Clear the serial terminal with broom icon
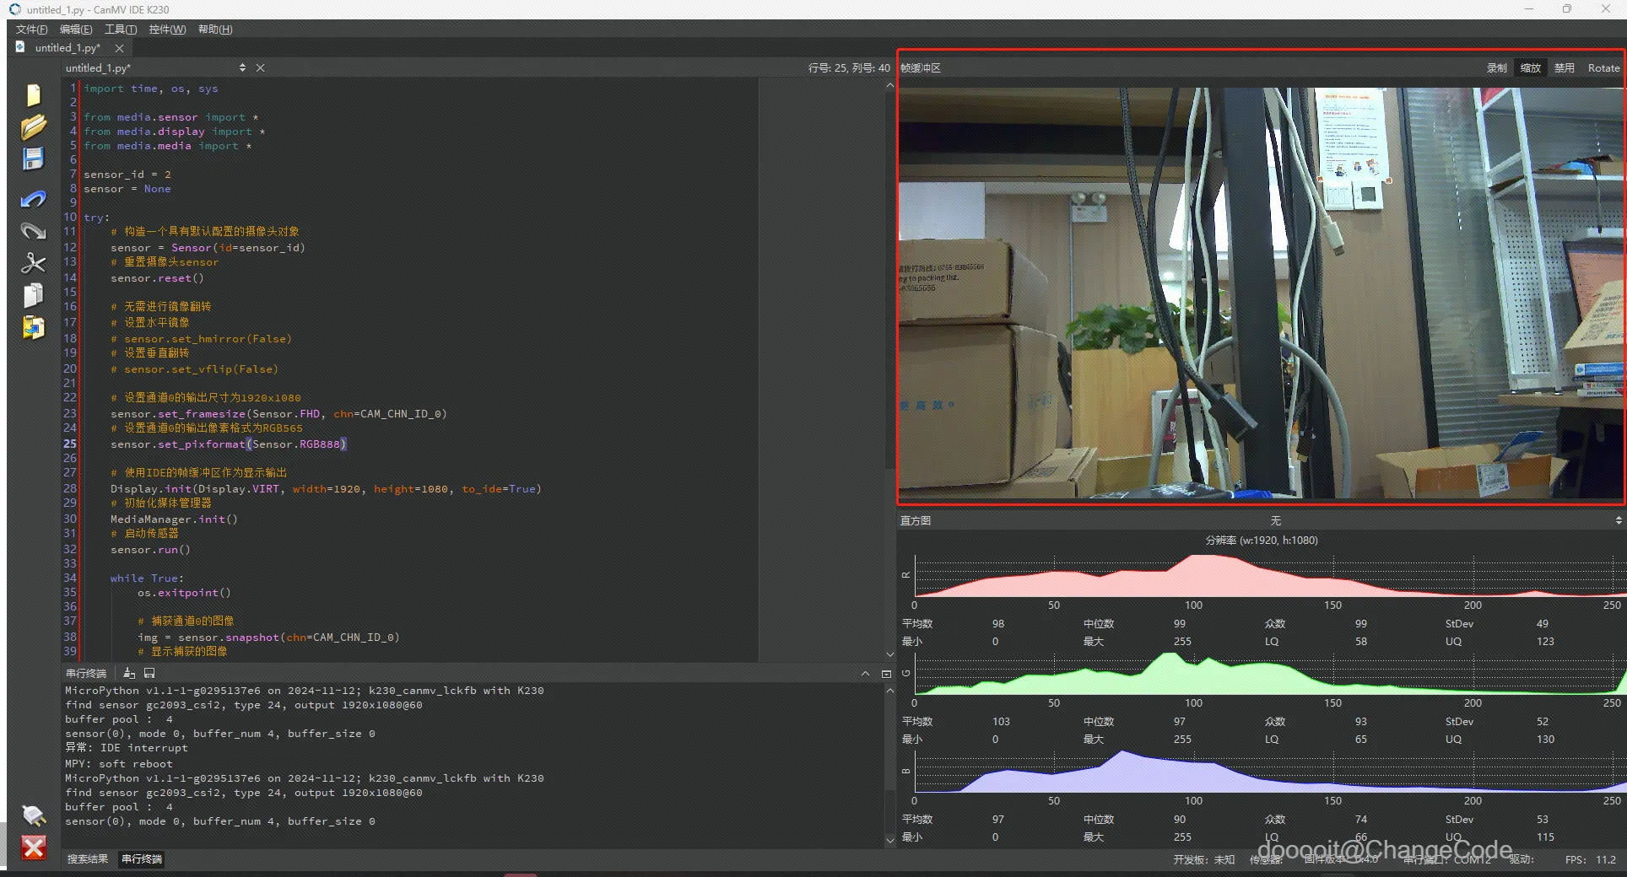 [129, 673]
